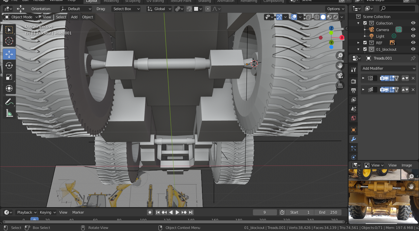The height and width of the screenshot is (231, 419).
Task: Toggle viewport overlays button
Action: coord(294,17)
